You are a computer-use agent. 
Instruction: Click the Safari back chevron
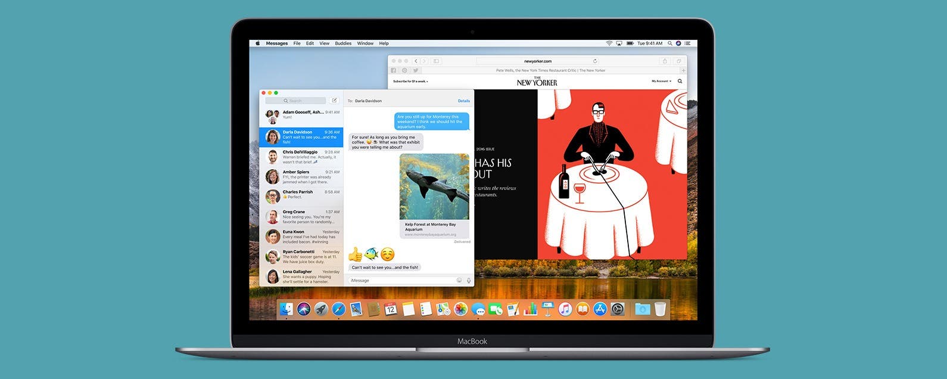pos(416,61)
